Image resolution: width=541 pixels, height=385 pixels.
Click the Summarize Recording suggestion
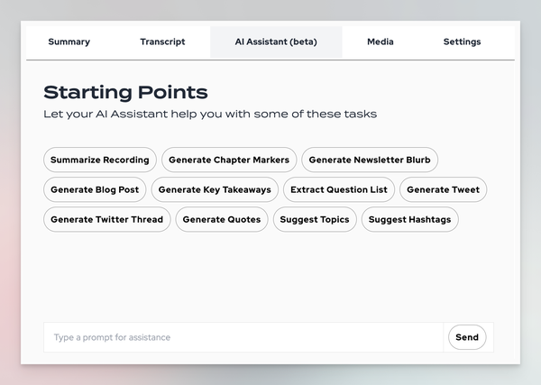100,160
